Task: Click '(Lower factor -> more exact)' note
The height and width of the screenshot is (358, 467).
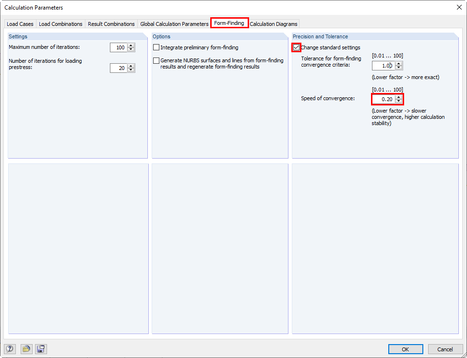Action: (x=406, y=77)
